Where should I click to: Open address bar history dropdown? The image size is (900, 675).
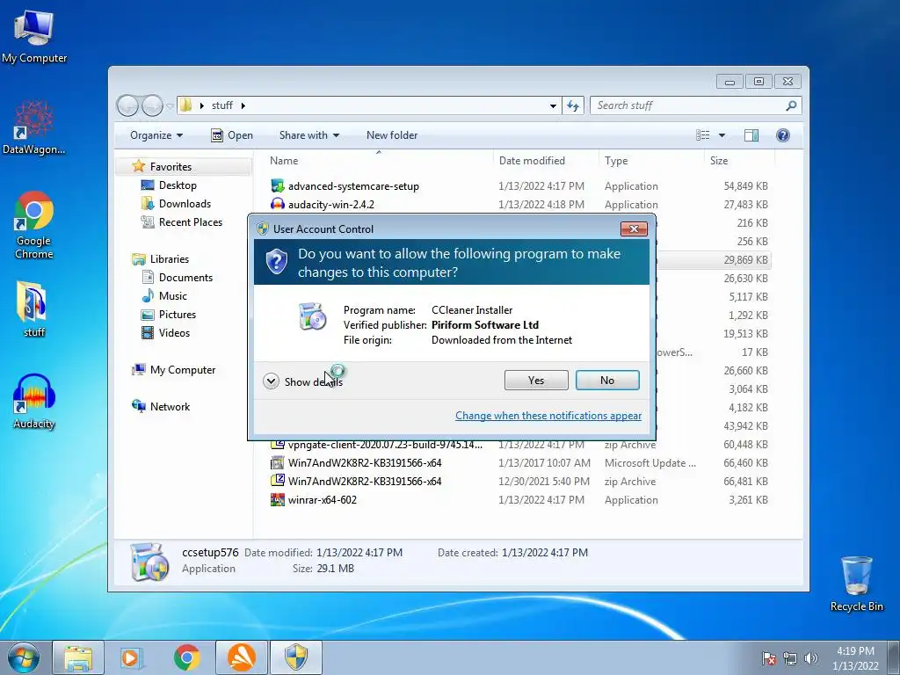(553, 105)
